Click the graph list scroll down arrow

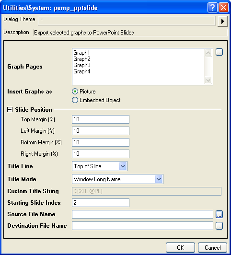coord(208,80)
